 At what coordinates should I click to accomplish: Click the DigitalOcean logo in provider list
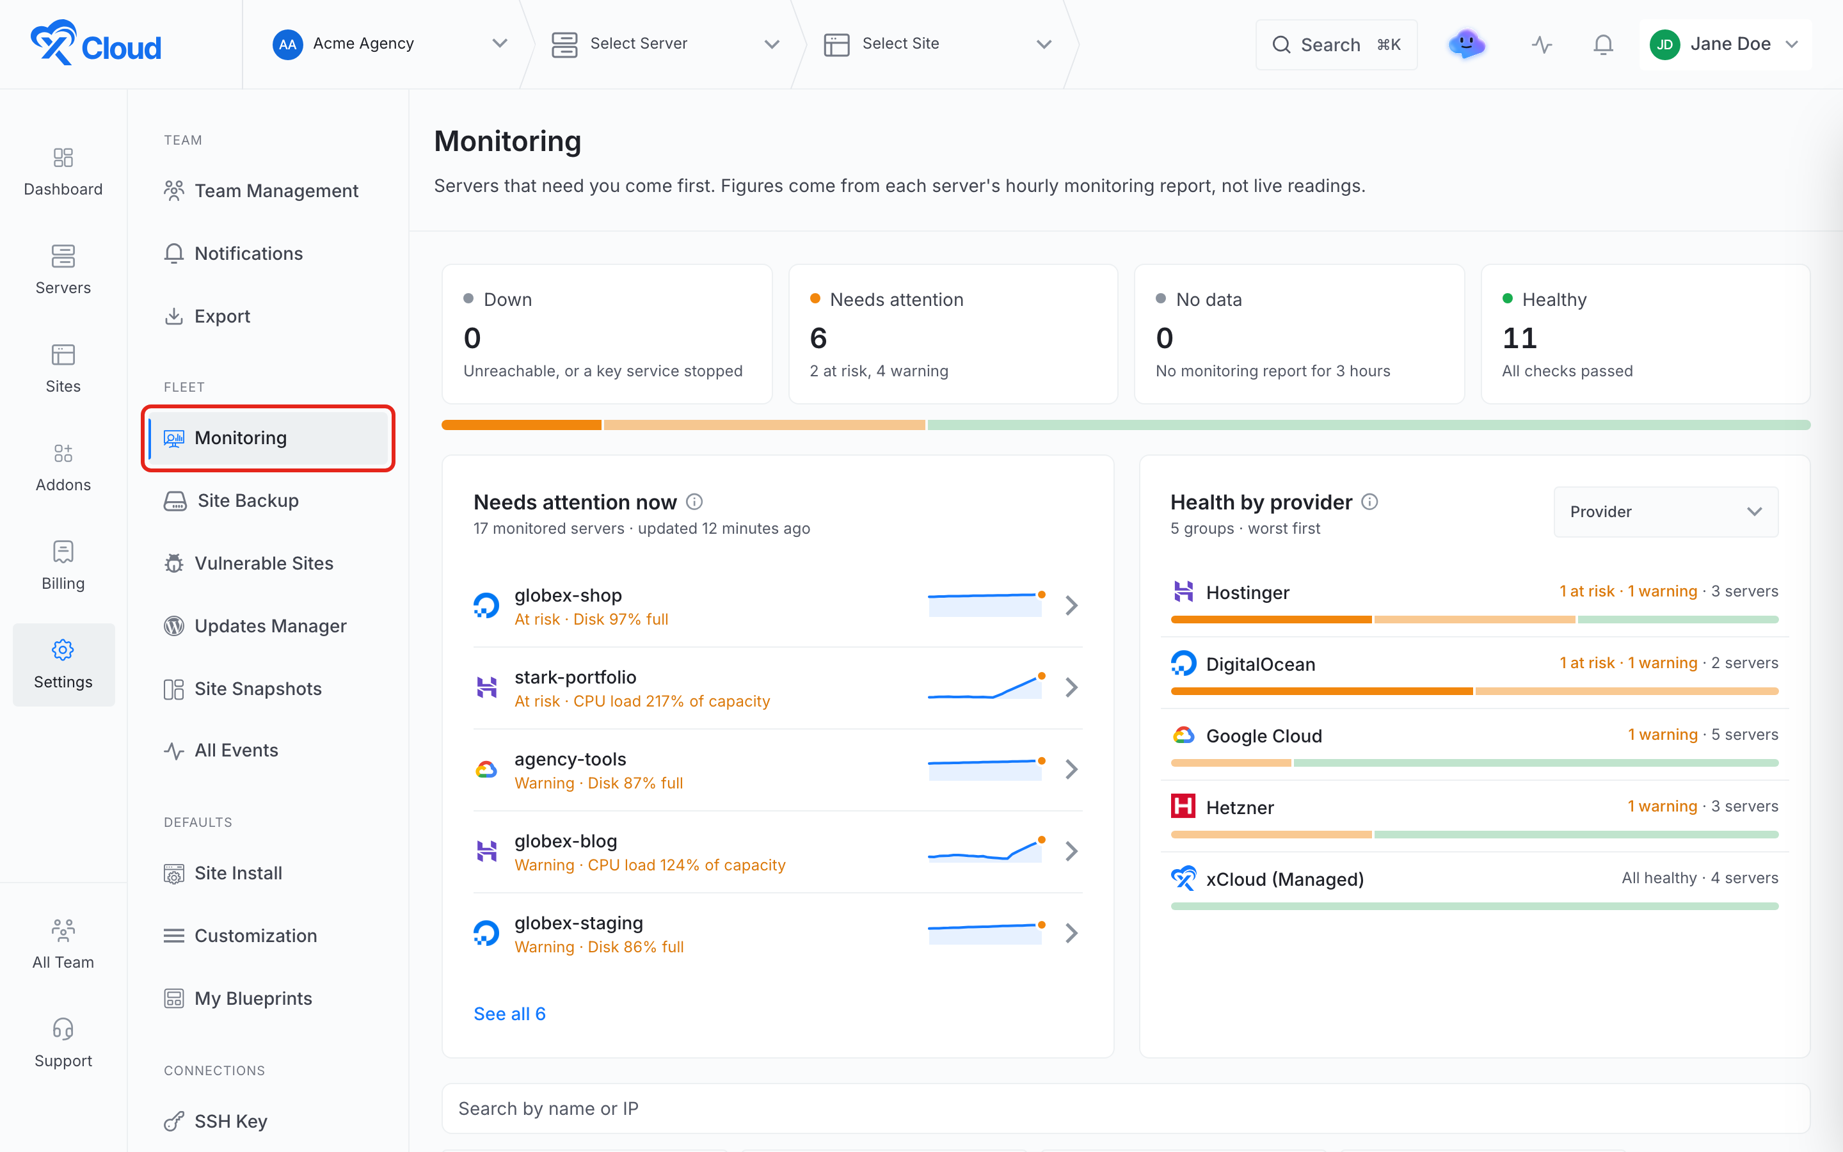coord(1183,663)
